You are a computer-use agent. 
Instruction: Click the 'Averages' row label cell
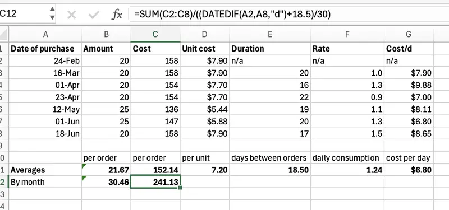[x=45, y=170]
